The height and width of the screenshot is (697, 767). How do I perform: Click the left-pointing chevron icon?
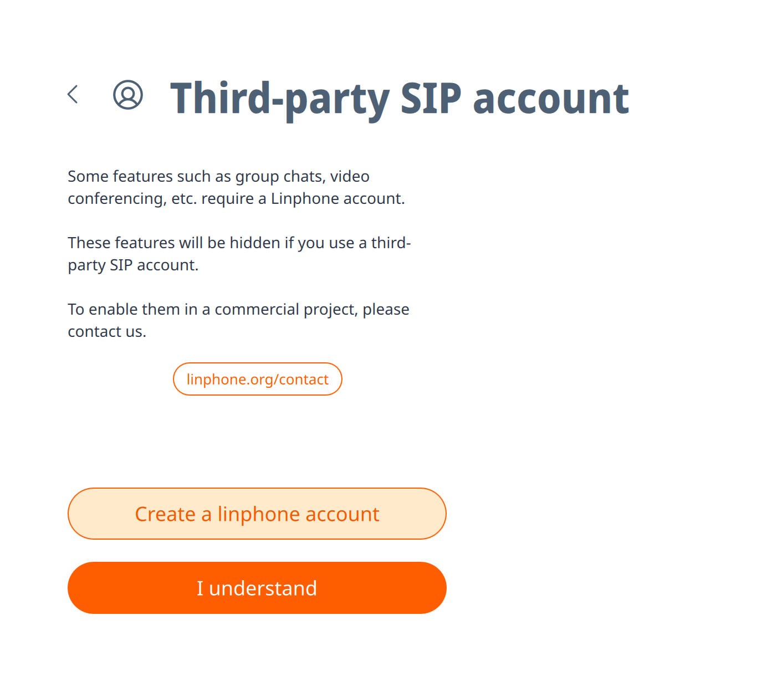(x=73, y=94)
